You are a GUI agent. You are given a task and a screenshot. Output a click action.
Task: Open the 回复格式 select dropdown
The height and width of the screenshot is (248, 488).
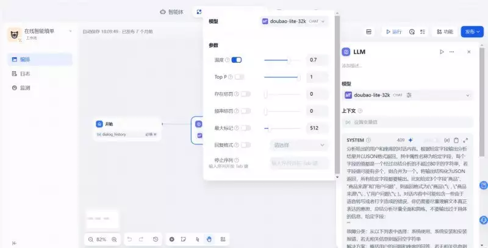(299, 145)
